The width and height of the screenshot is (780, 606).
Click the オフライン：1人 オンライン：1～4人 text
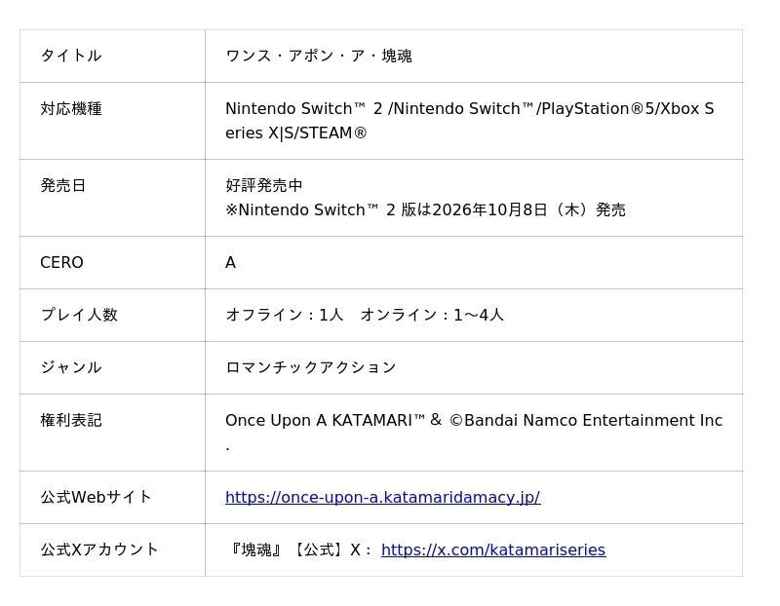(365, 315)
